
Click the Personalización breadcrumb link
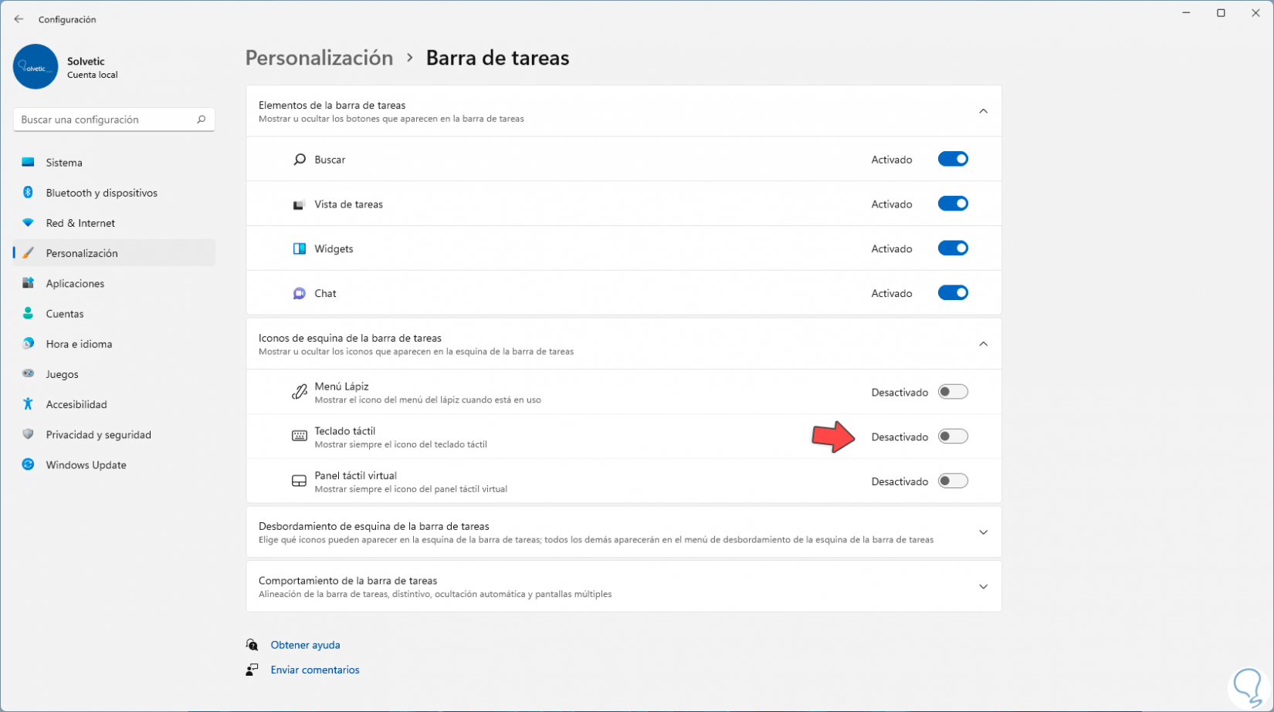click(x=319, y=58)
